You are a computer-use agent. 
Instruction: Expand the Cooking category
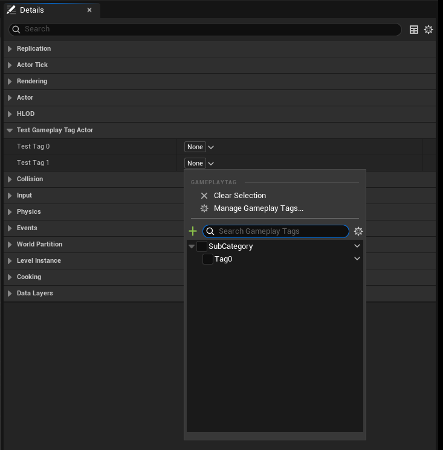pos(10,277)
